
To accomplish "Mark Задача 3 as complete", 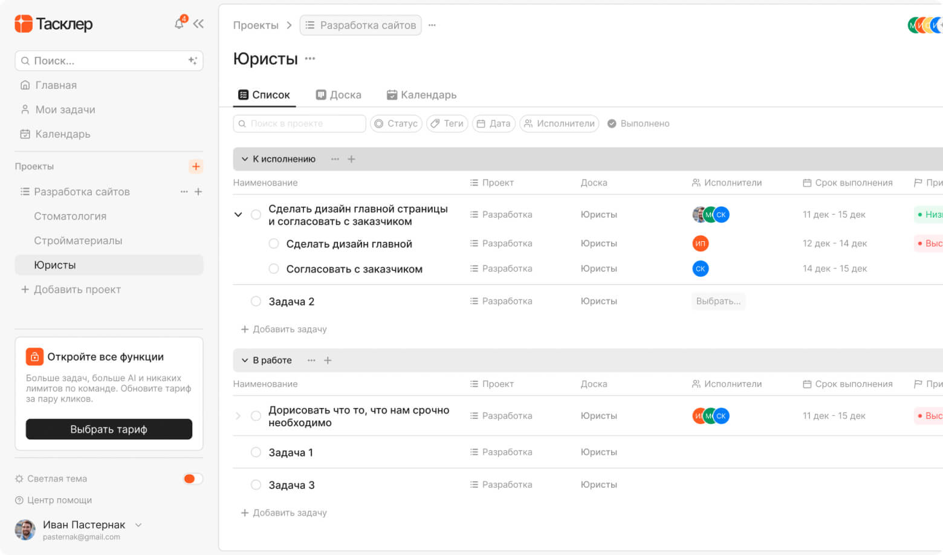I will [x=256, y=485].
